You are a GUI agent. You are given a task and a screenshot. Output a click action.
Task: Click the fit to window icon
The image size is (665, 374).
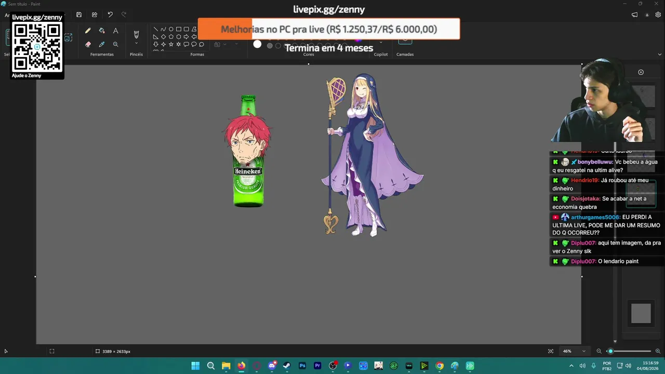coord(551,351)
